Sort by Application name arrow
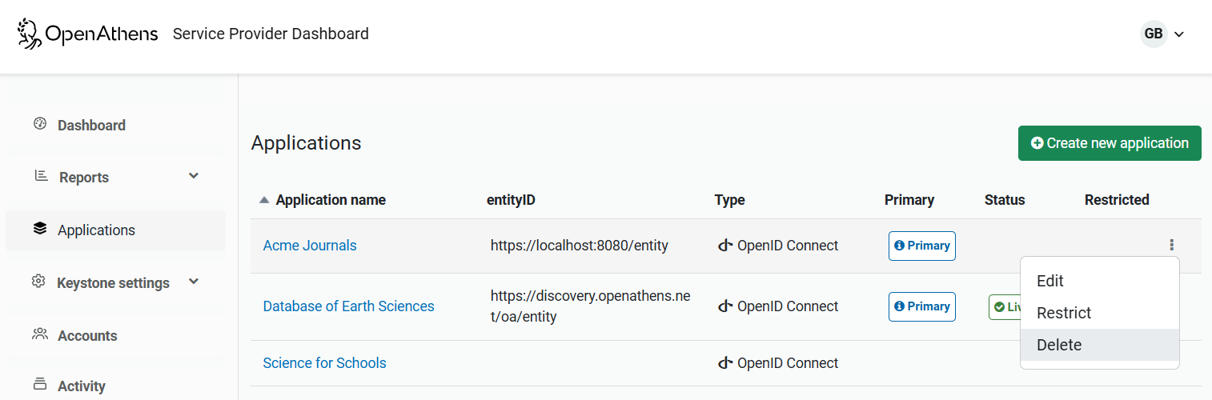 tap(264, 200)
